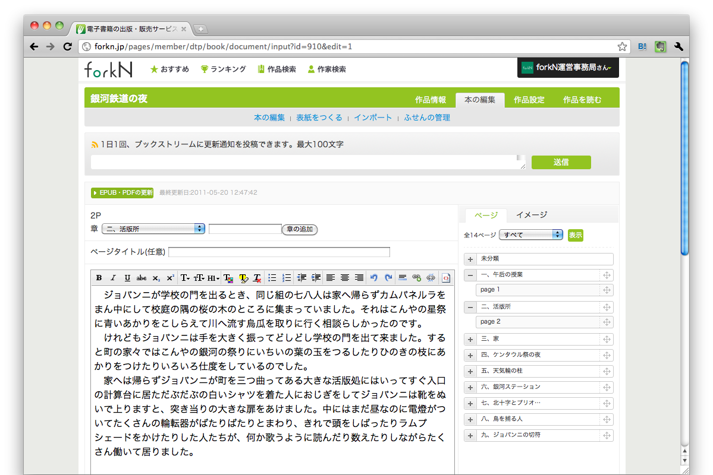Image resolution: width=713 pixels, height=475 pixels.
Task: Toggle italic formatting in editor toolbar
Action: (113, 278)
